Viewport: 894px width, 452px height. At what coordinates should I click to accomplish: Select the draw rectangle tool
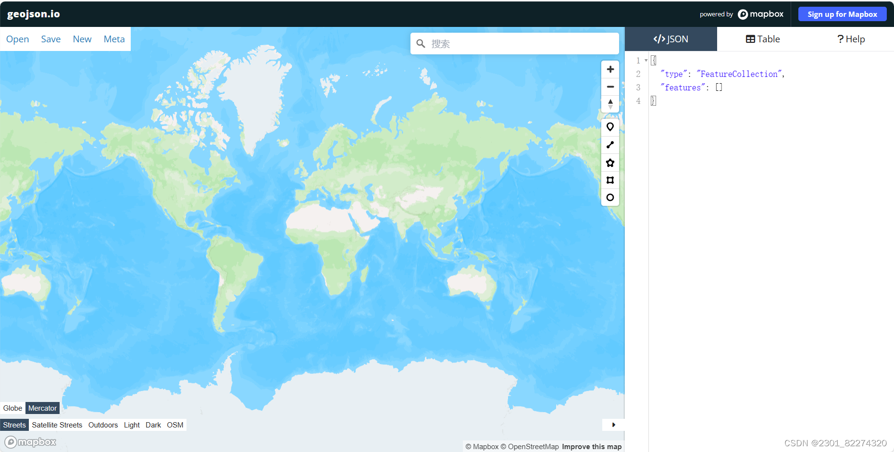[x=610, y=180]
